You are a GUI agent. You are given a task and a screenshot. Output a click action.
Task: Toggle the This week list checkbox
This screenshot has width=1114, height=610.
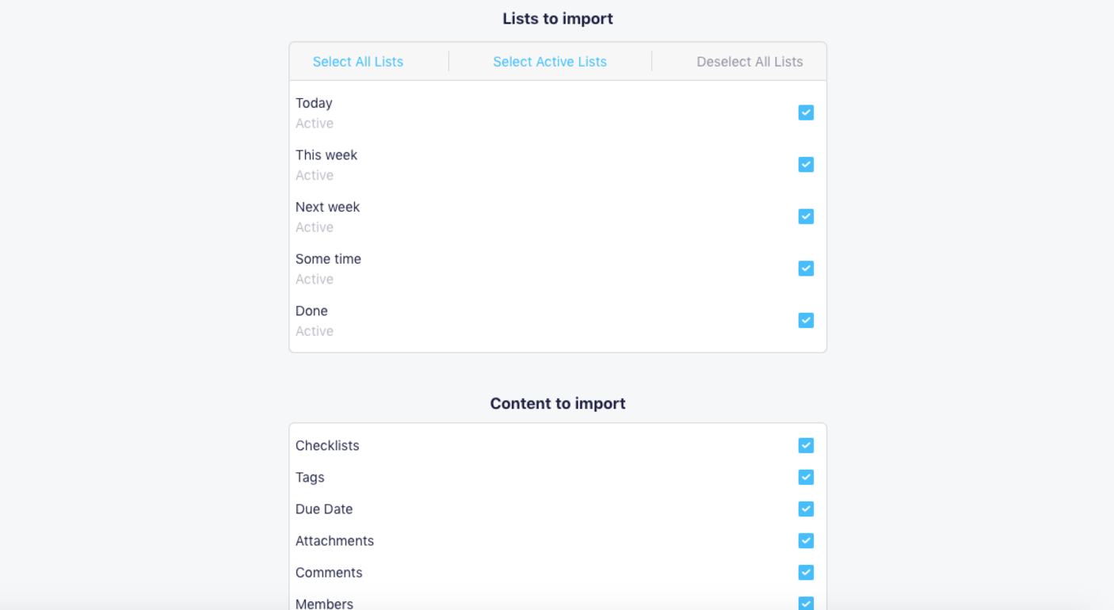click(806, 165)
